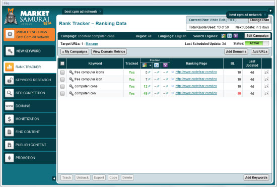The width and height of the screenshot is (277, 187).
Task: Open the tab list dropdown arrow at top right
Action: point(270,11)
